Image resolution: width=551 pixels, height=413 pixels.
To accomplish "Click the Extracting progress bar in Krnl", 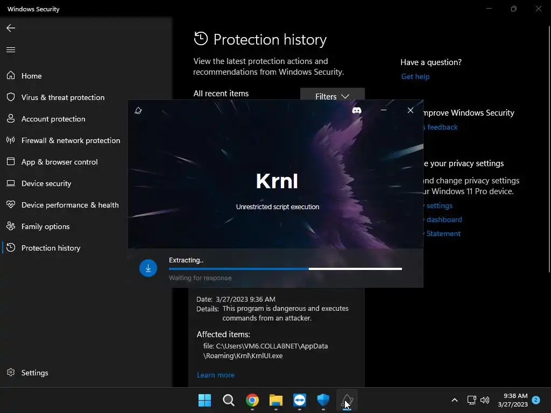I will pos(285,269).
